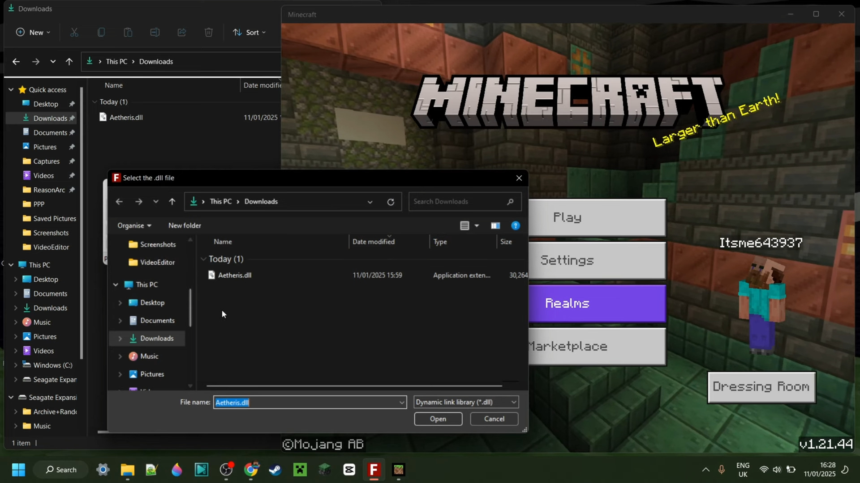Open the Settings gear in the taskbar
This screenshot has width=860, height=483.
103,470
